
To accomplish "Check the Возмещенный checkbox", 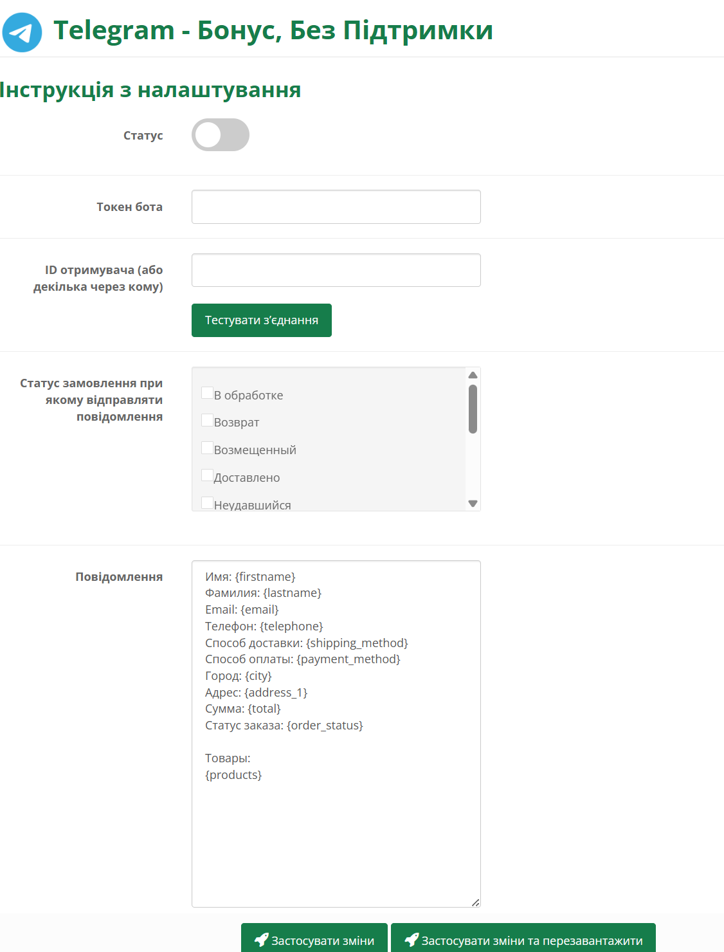I will click(x=207, y=448).
